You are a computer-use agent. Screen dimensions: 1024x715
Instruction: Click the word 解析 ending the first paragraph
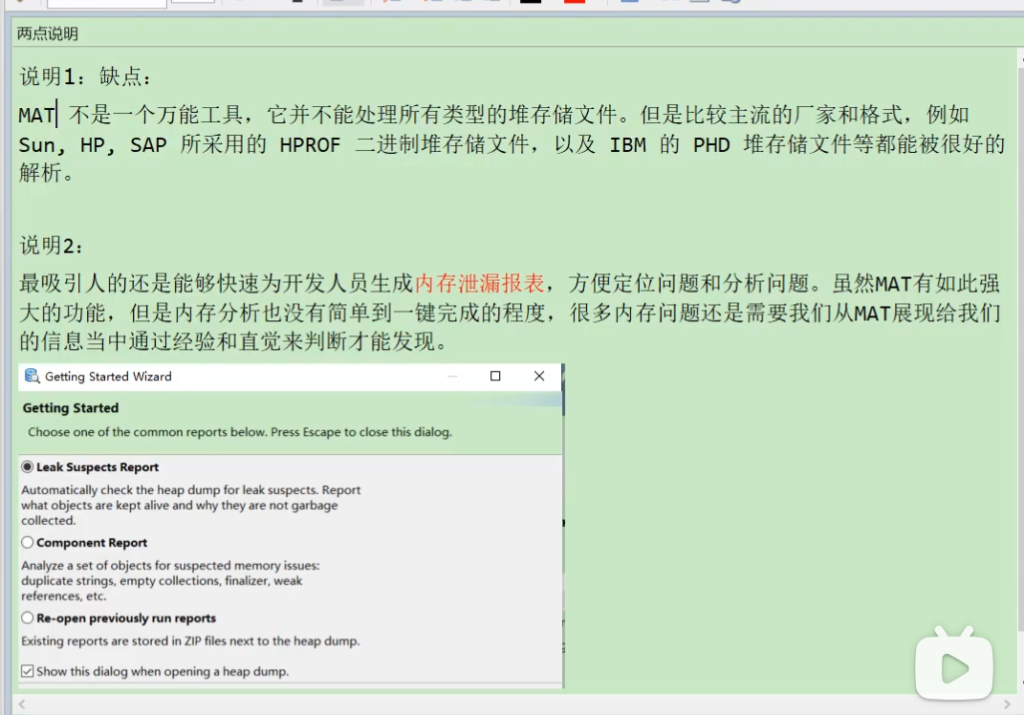[40, 173]
